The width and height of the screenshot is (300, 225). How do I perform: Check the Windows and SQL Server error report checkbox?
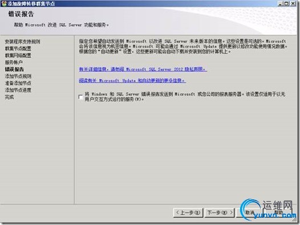click(x=81, y=97)
